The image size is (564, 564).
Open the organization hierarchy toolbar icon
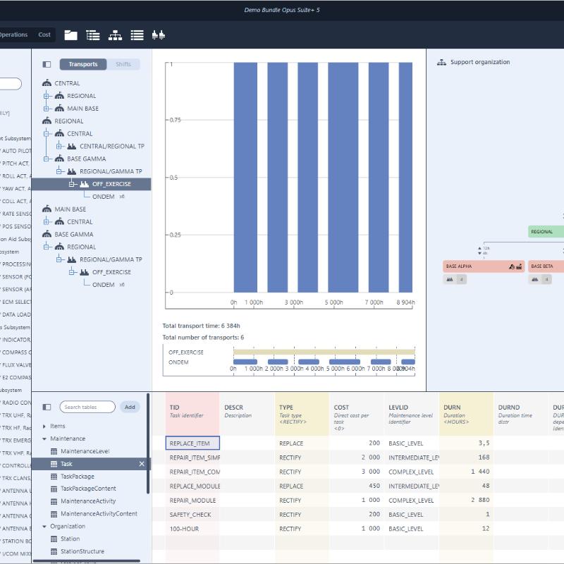click(115, 35)
